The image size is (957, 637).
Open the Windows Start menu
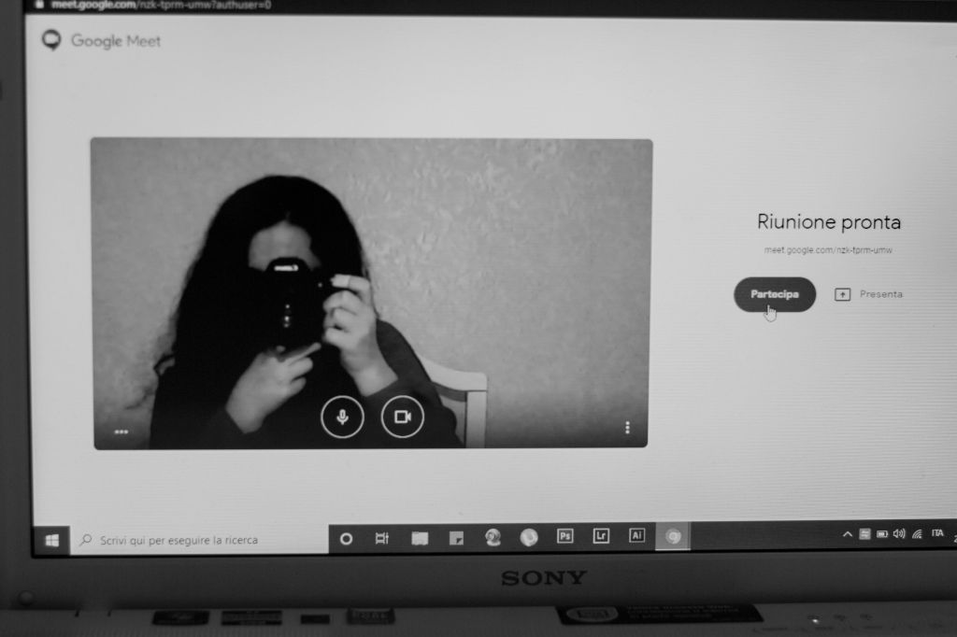[x=52, y=540]
